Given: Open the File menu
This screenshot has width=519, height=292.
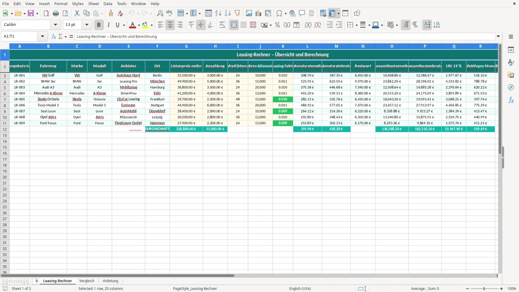Looking at the screenshot, I should pyautogui.click(x=6, y=3).
